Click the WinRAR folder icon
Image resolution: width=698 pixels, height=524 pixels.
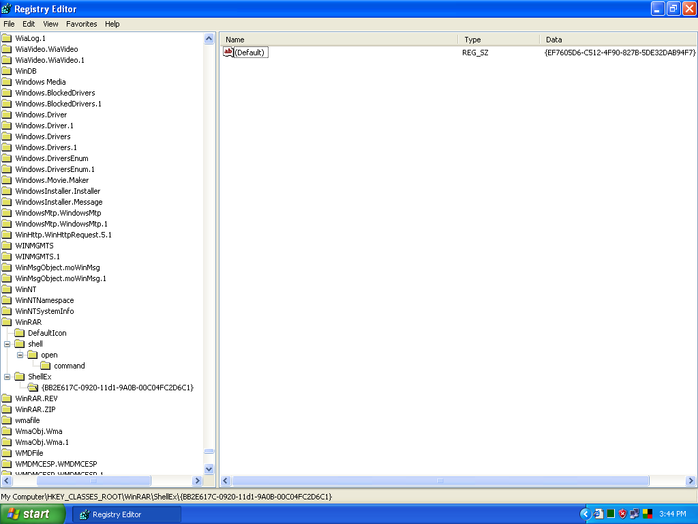[x=7, y=322]
